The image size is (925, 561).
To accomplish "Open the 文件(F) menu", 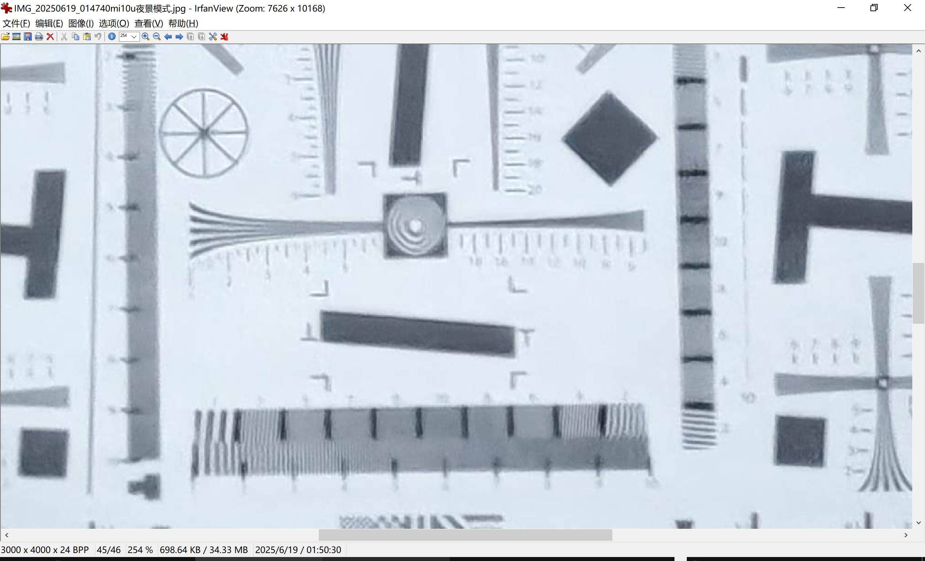I will 16,23.
